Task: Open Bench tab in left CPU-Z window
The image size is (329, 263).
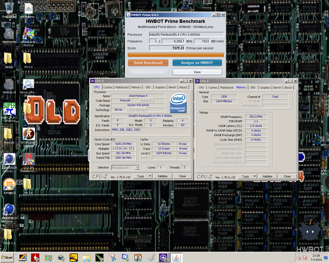Action: pos(172,87)
